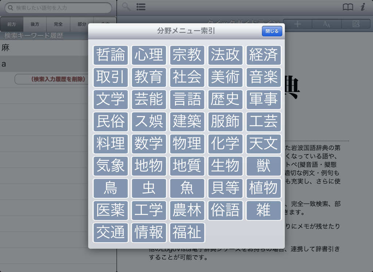Viewport: 373px width, 272px height.
Task: Open the book icon at top right
Action: pyautogui.click(x=348, y=7)
